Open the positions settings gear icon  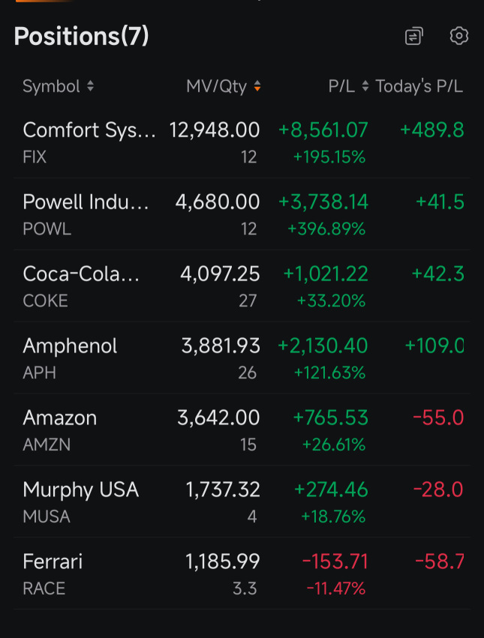(459, 36)
